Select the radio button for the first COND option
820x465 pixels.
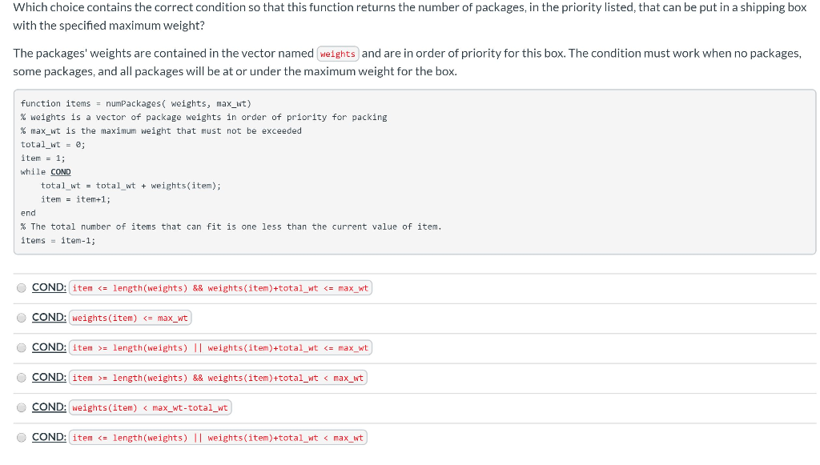coord(21,287)
